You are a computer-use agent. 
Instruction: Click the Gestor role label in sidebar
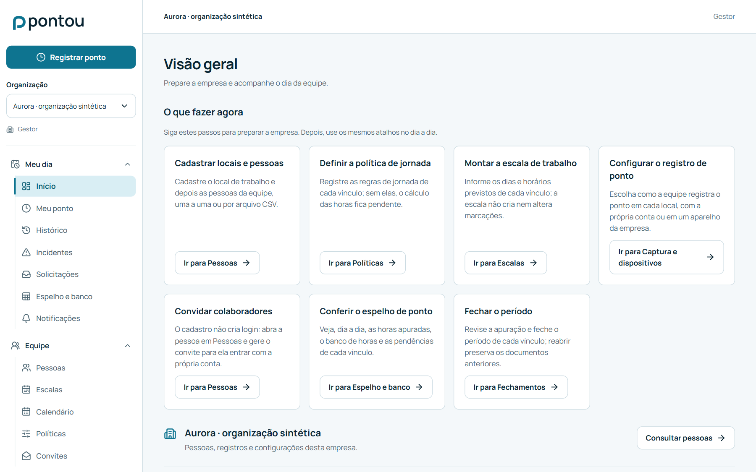[x=28, y=129]
